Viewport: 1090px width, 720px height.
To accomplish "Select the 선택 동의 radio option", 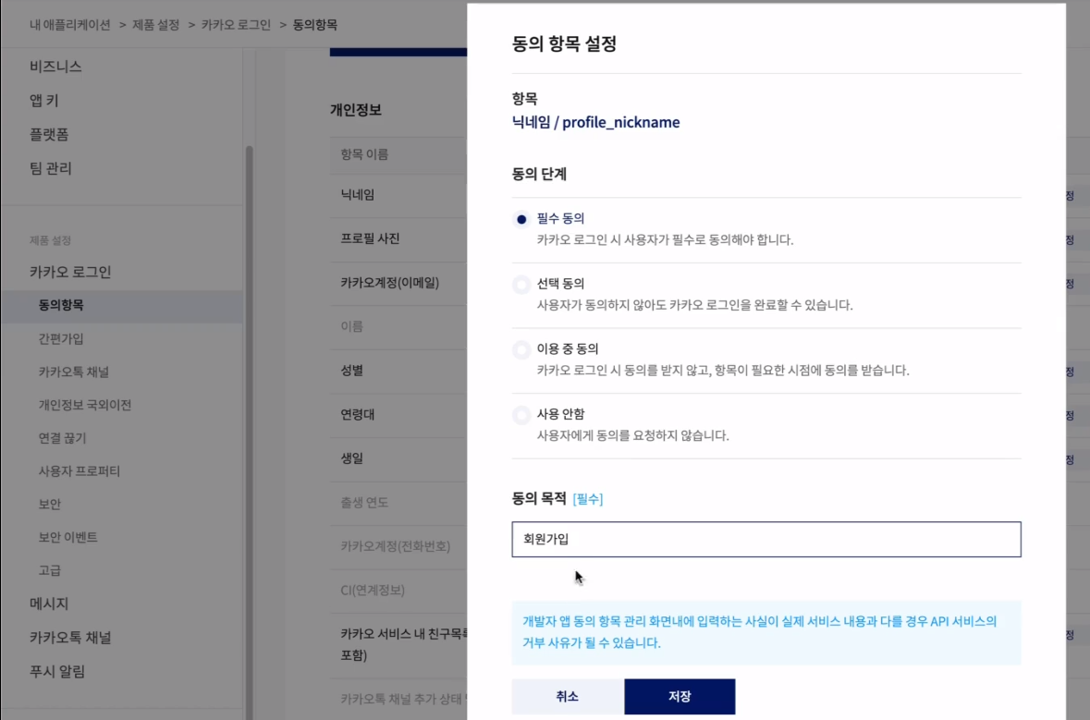I will [x=521, y=285].
